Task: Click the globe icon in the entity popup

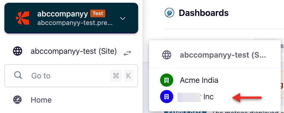Action: 167,55
